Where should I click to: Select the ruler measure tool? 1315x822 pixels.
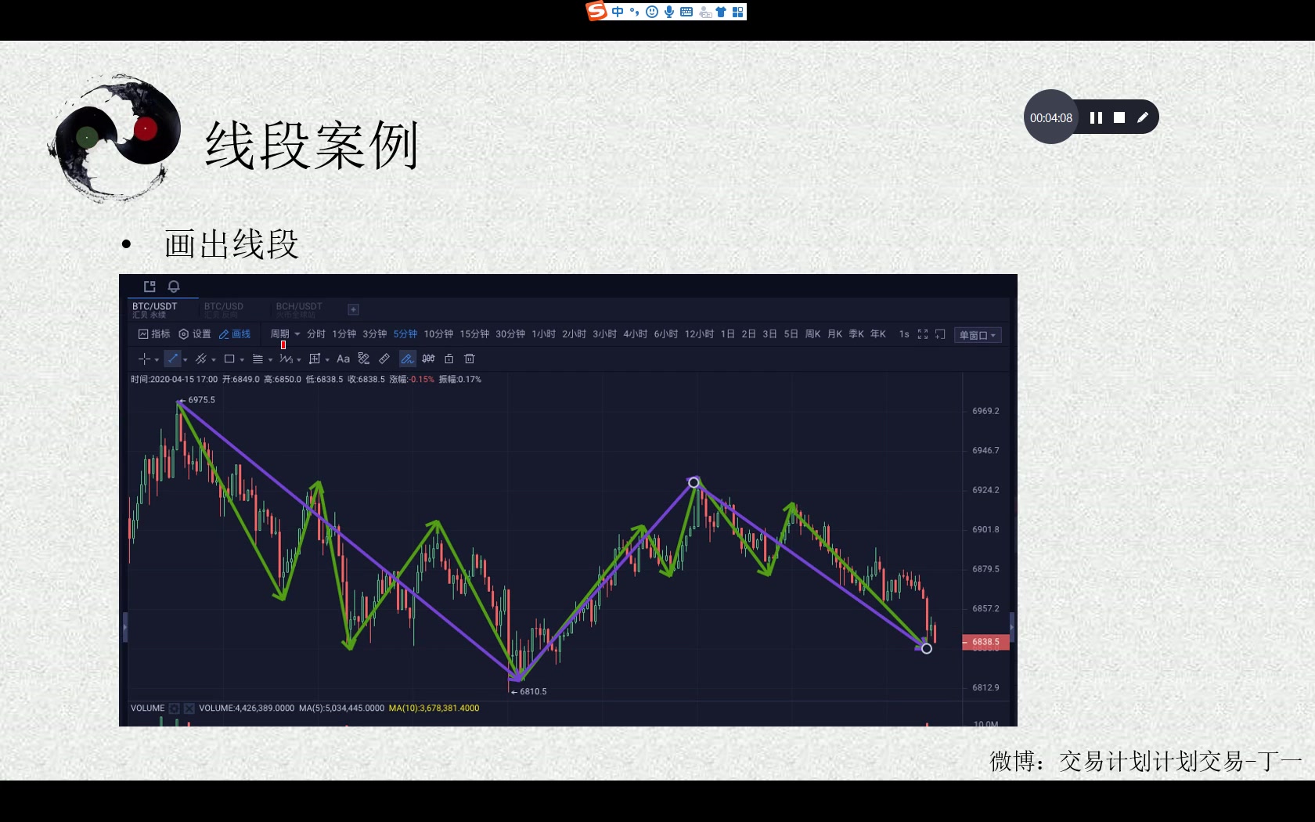(x=384, y=359)
